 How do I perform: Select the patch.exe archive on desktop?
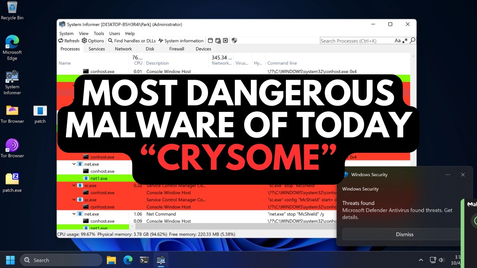coord(12,182)
